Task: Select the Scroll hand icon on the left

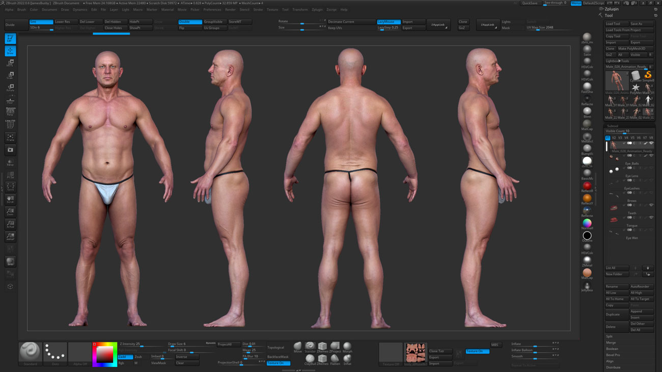Action: point(10,198)
